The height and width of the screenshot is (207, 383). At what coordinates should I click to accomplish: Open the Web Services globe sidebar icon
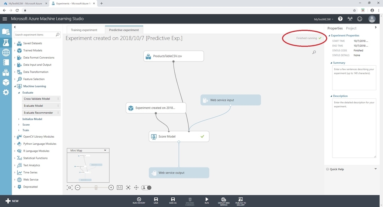tap(6, 52)
